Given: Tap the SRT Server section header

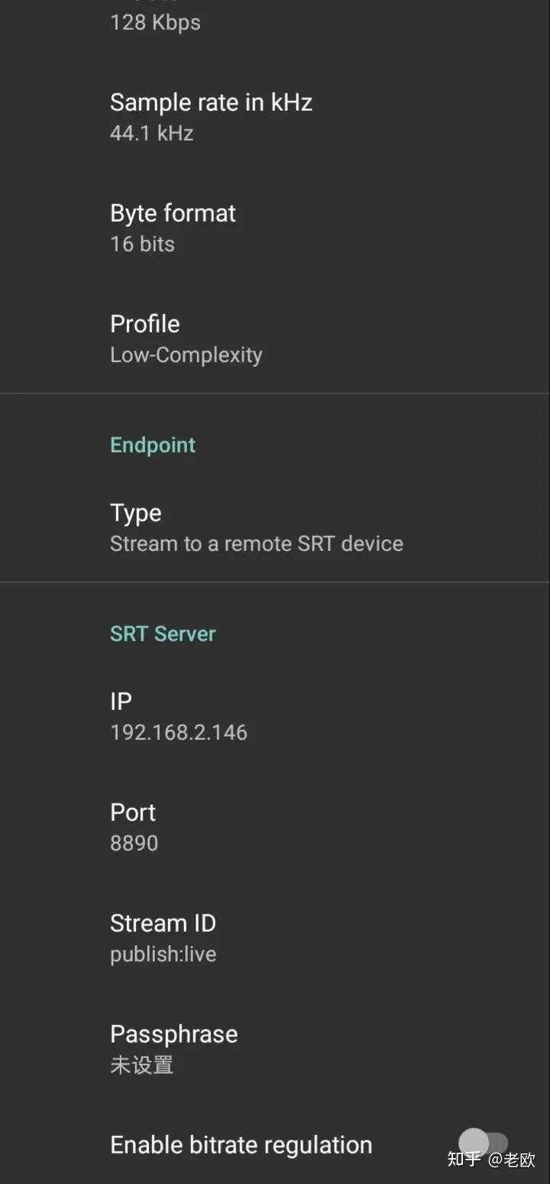Looking at the screenshot, I should [163, 634].
